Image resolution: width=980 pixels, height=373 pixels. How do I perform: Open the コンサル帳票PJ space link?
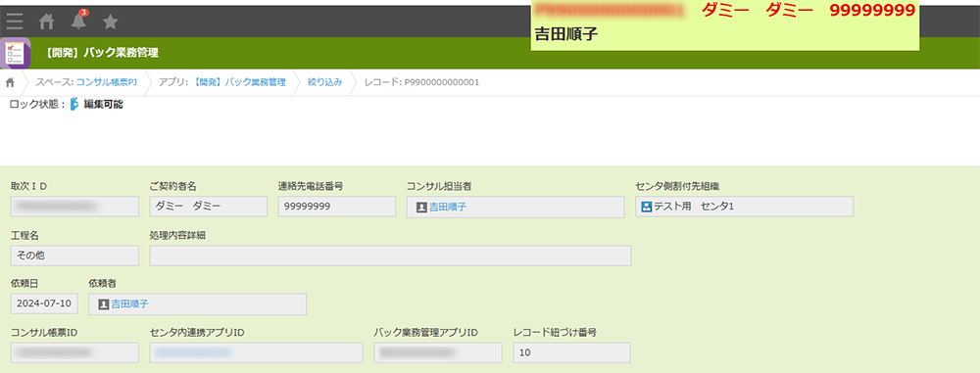(x=106, y=82)
